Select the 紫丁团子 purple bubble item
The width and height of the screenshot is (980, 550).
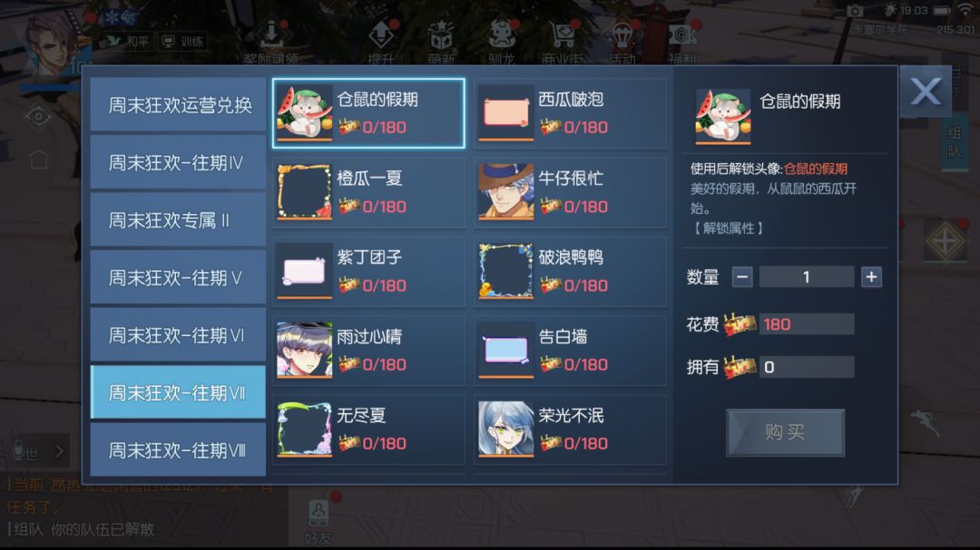(x=368, y=272)
